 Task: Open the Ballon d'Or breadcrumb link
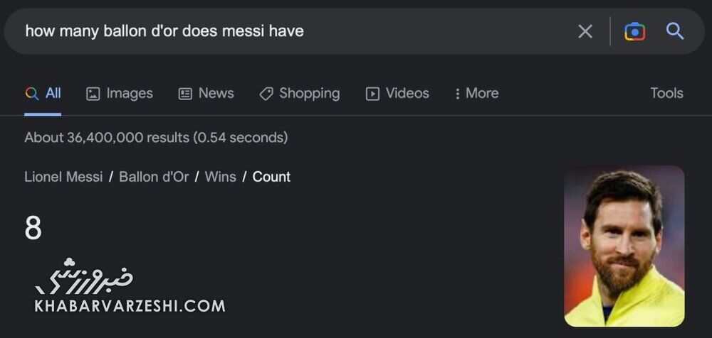[x=154, y=177]
